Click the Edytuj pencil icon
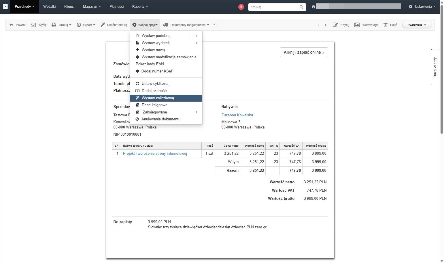 point(335,25)
